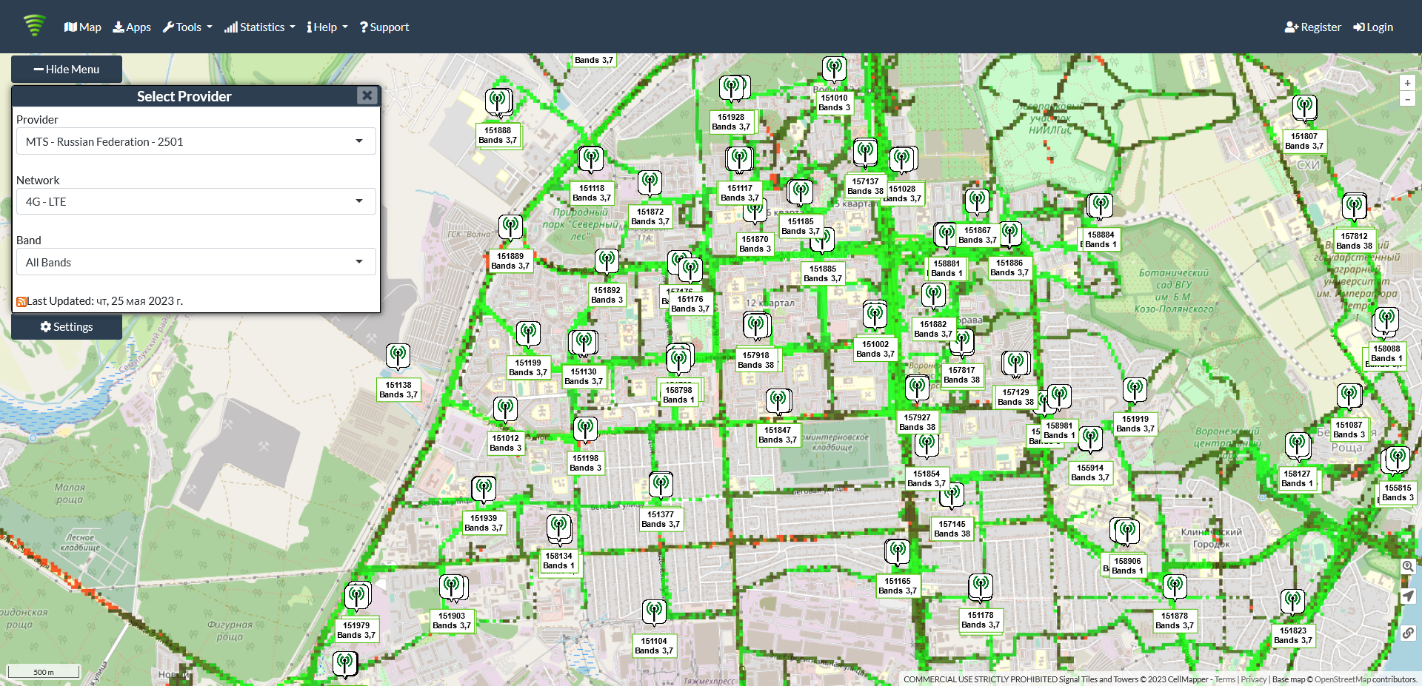Open the Tools menu
1422x686 pixels.
tap(187, 27)
